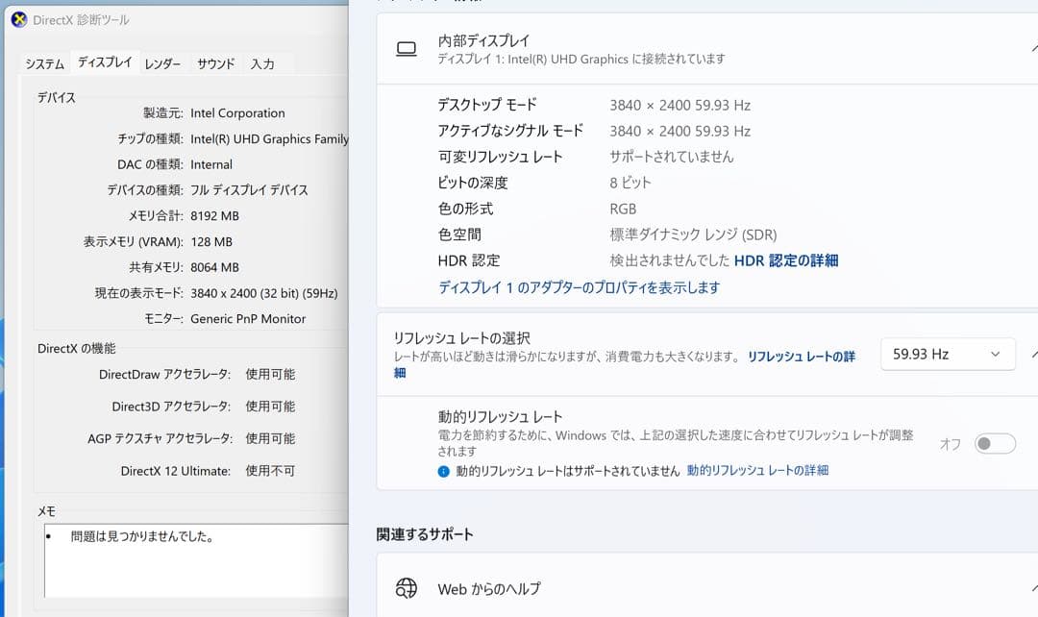The image size is (1038, 617).
Task: Enable the 動的リフレッシュ レート toggle
Action: point(995,443)
